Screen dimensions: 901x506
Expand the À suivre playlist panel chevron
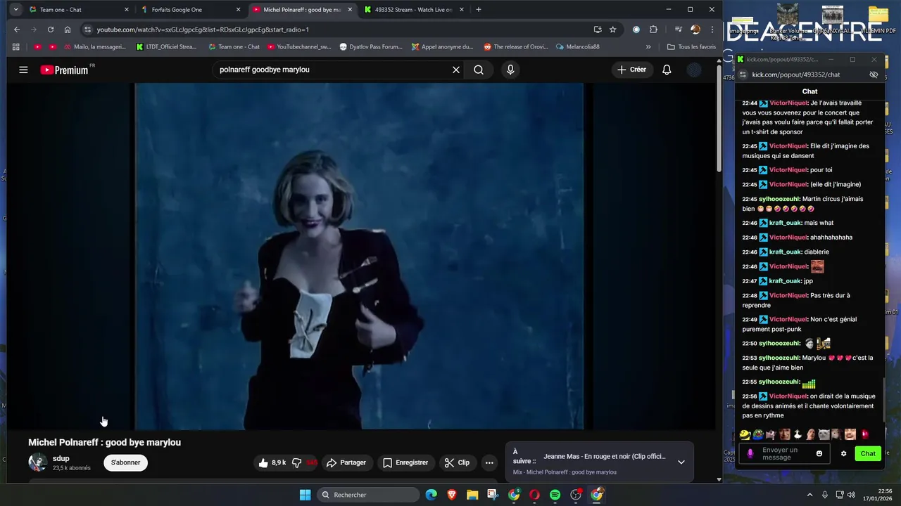(x=681, y=462)
